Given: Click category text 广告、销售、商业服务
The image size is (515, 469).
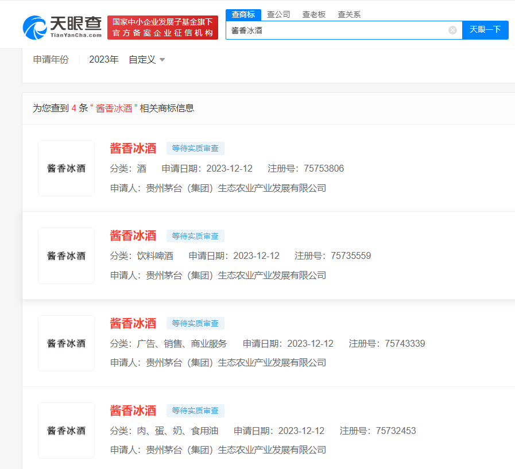Looking at the screenshot, I should pyautogui.click(x=182, y=343).
